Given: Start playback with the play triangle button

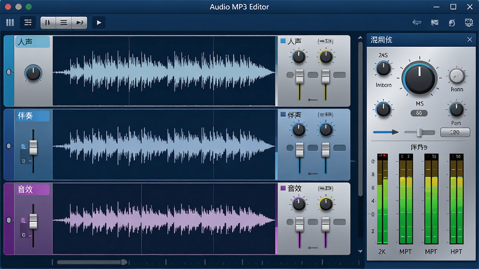Looking at the screenshot, I should (x=99, y=22).
